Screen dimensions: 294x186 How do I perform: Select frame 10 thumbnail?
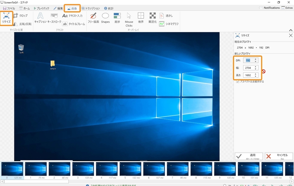tap(248, 169)
